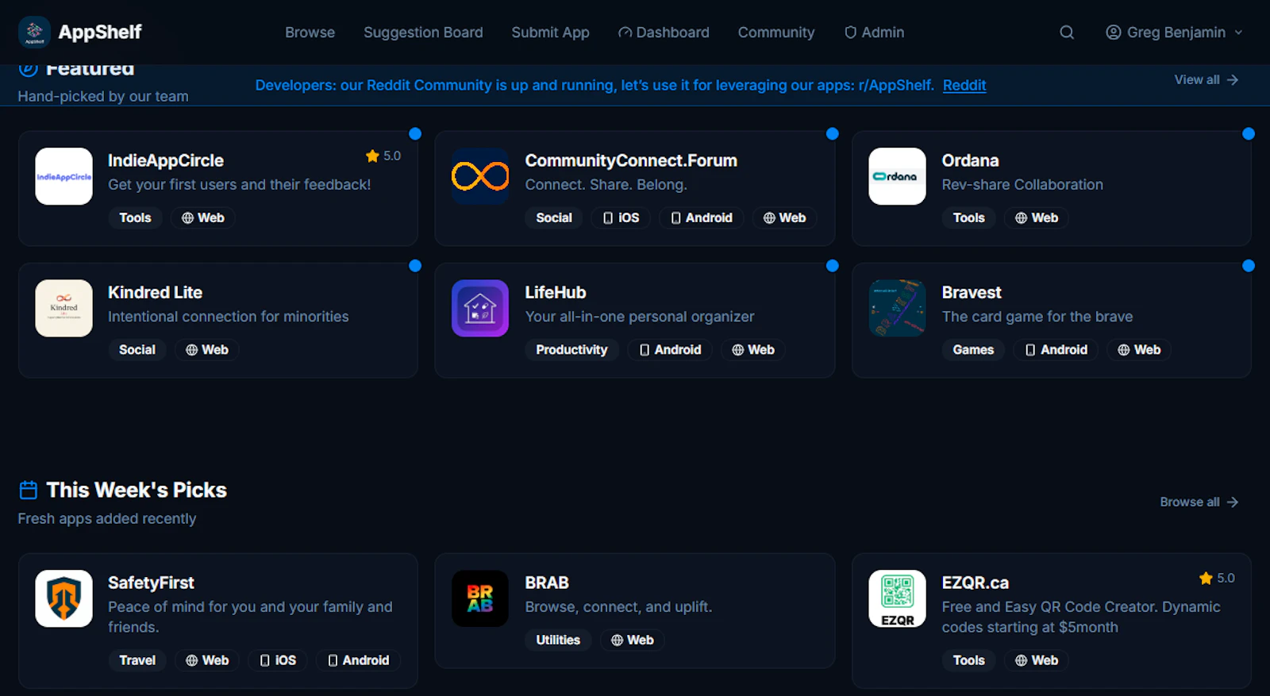Select Web tag on Bravest card
This screenshot has width=1270, height=696.
[1139, 349]
